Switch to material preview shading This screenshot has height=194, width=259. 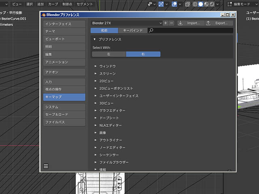tap(206, 4)
